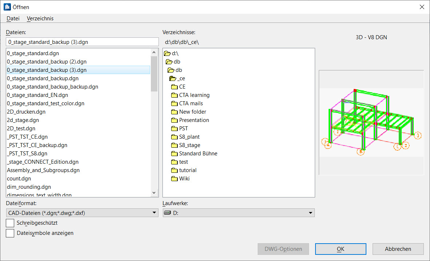
Task: Click the d:\ drive open folder icon
Action: click(167, 53)
